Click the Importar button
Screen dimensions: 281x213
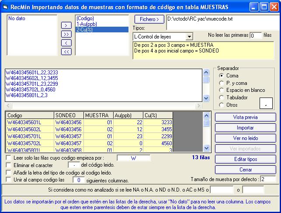tap(245, 128)
